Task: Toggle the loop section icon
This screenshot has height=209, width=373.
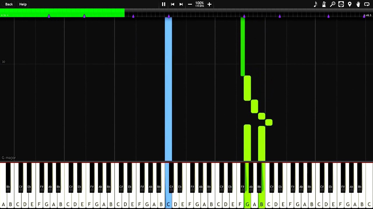Action: click(367, 4)
